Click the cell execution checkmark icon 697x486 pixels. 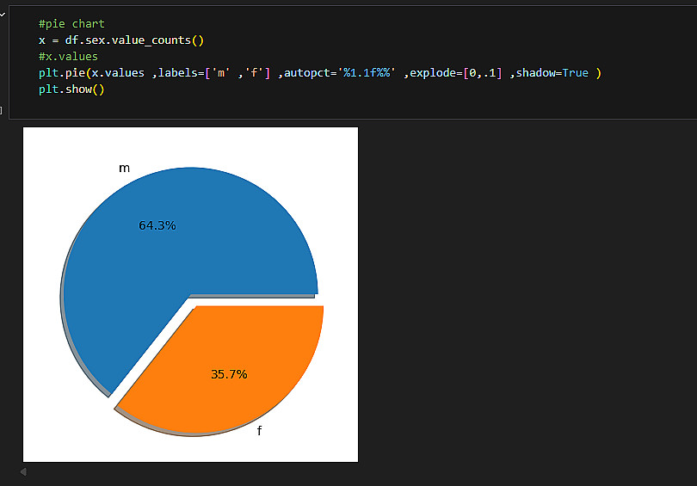(3, 15)
